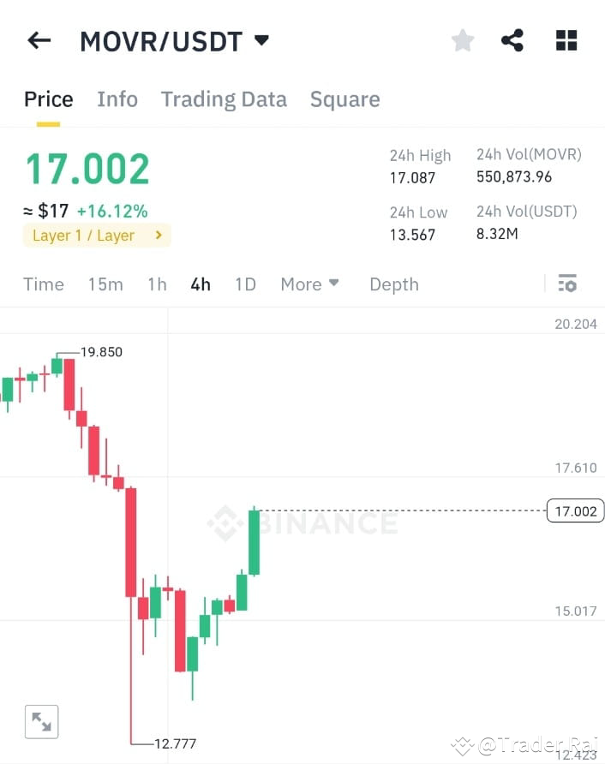Click Depth to view the order book chart
The image size is (605, 764).
[393, 284]
